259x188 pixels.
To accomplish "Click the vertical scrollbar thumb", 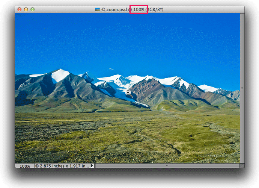I will point(242,88).
